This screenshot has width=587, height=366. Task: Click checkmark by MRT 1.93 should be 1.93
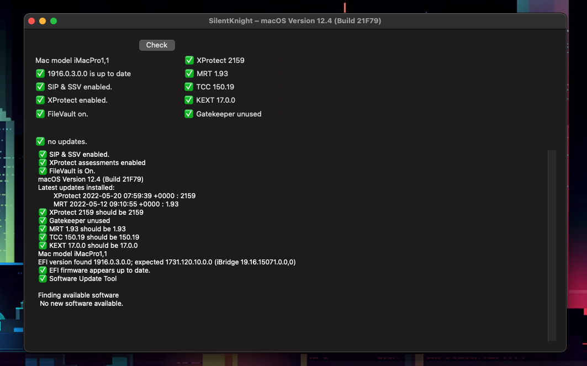coord(43,229)
